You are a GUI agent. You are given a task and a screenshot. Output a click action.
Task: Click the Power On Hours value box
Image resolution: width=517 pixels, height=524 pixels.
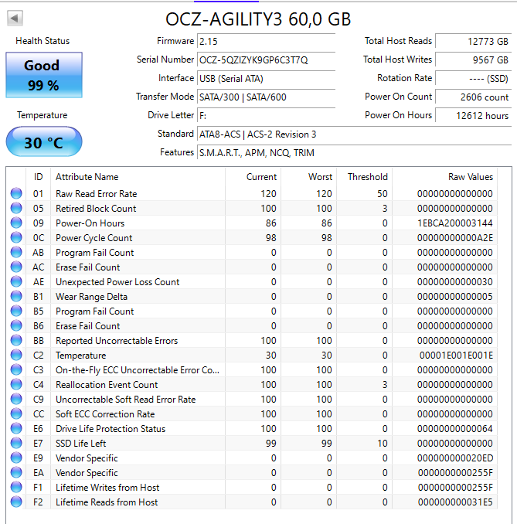pyautogui.click(x=473, y=115)
